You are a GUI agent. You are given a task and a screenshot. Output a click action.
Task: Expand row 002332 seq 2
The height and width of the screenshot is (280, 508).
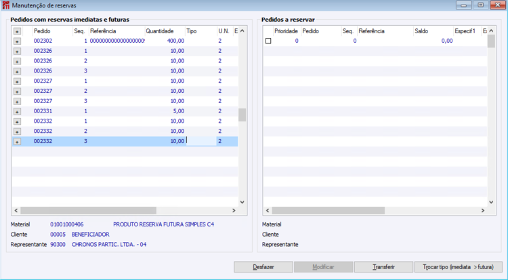tap(17, 132)
